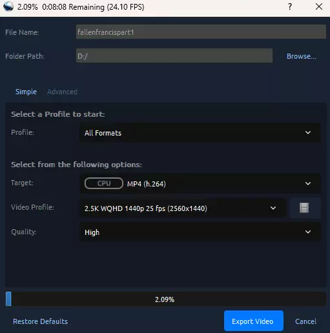This screenshot has height=333, width=330.
Task: Open the question mark help button
Action: 290,6
